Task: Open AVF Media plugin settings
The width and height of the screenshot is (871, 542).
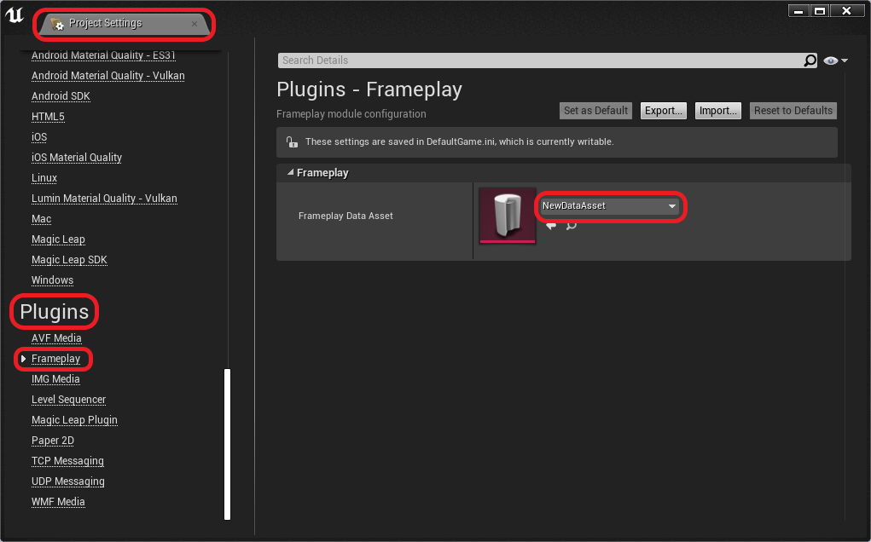Action: (56, 338)
